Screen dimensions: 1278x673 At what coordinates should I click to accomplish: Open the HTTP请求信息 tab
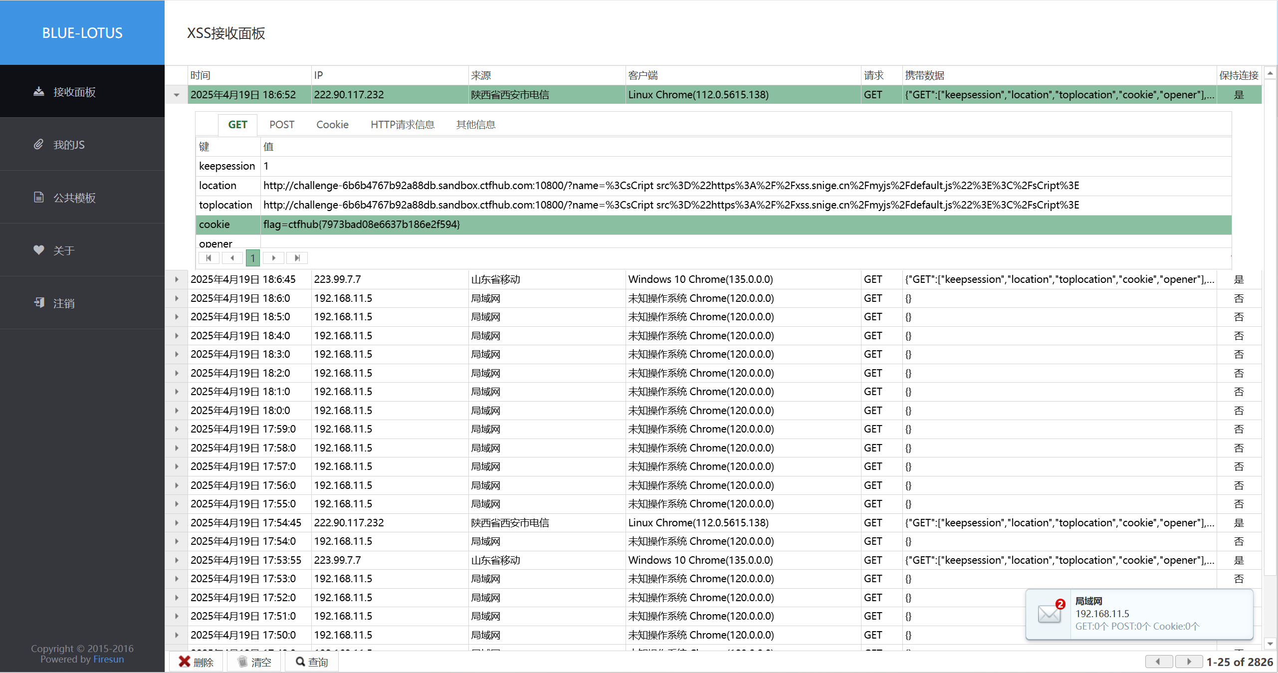click(x=402, y=125)
